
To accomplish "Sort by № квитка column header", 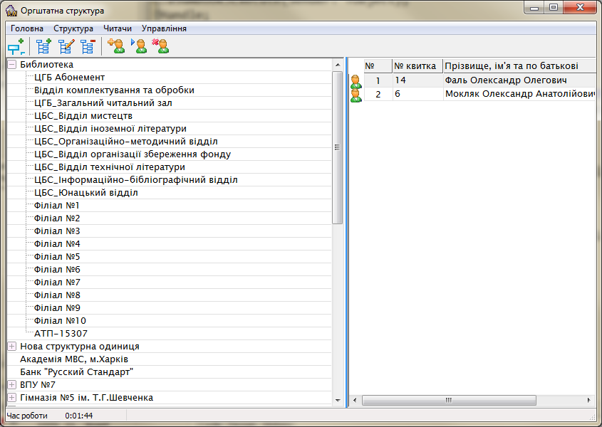I will point(416,65).
